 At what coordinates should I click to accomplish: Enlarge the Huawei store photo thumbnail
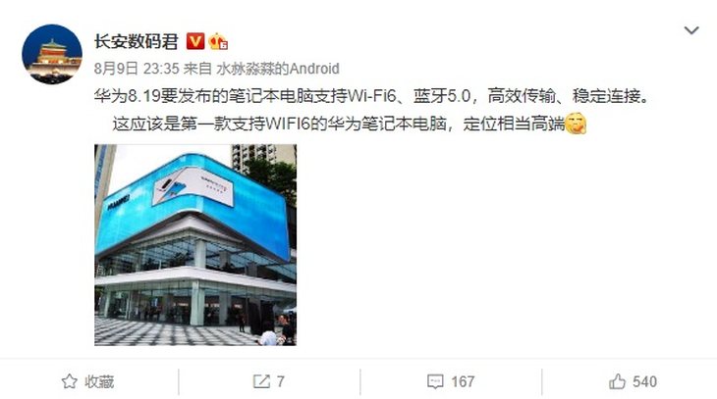click(195, 245)
